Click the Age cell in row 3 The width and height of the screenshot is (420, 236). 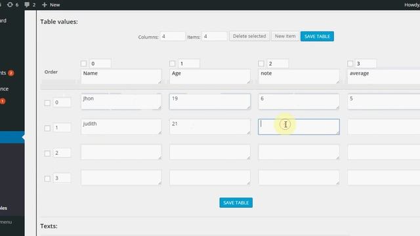pos(210,177)
